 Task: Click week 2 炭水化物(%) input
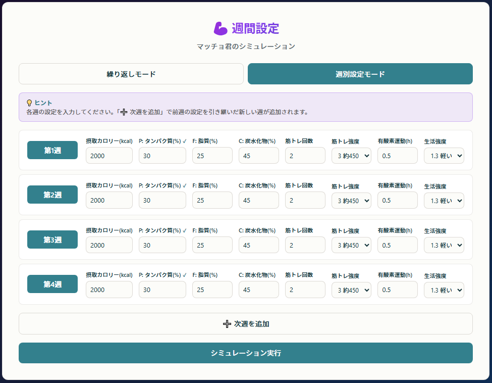pos(259,200)
